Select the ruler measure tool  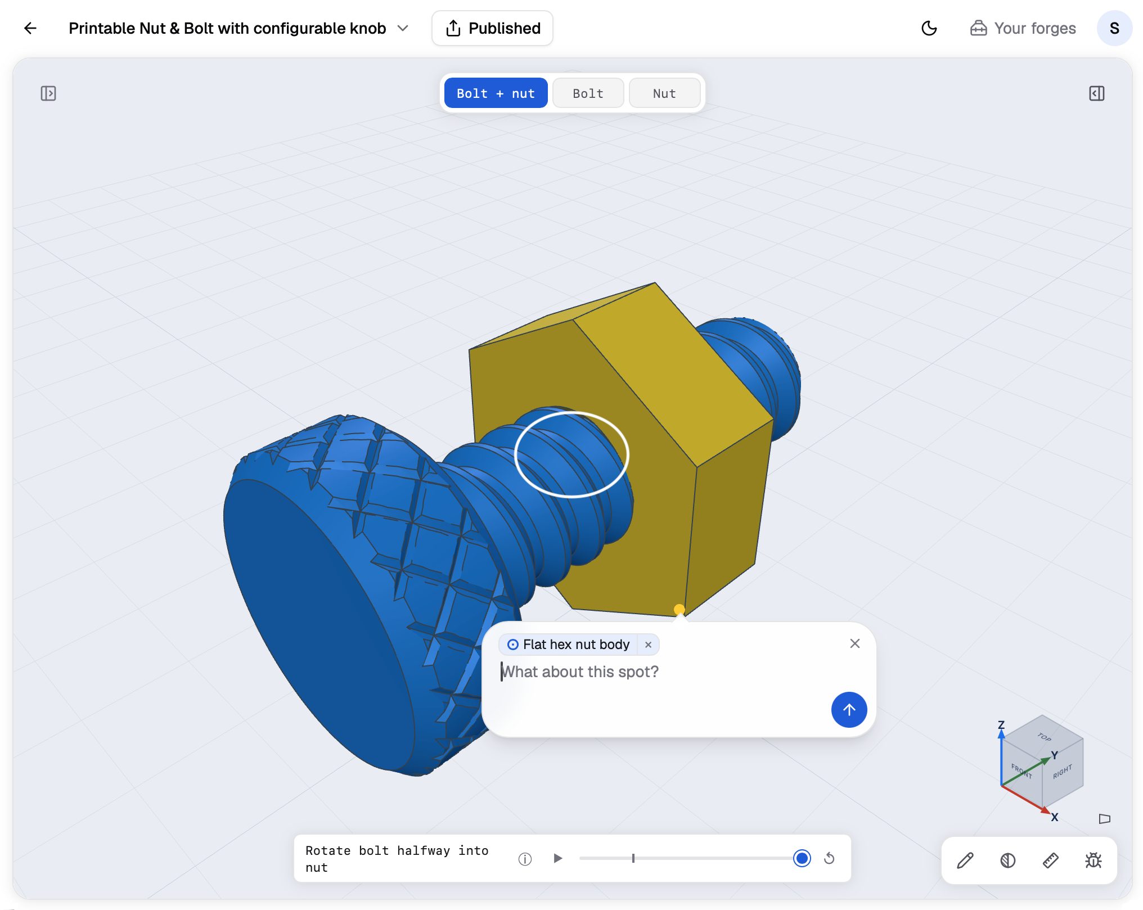[x=1051, y=861]
